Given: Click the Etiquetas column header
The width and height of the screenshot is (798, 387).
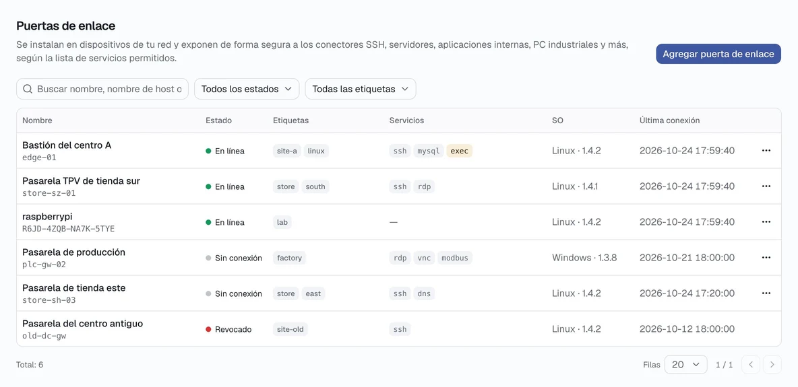Looking at the screenshot, I should (x=290, y=120).
